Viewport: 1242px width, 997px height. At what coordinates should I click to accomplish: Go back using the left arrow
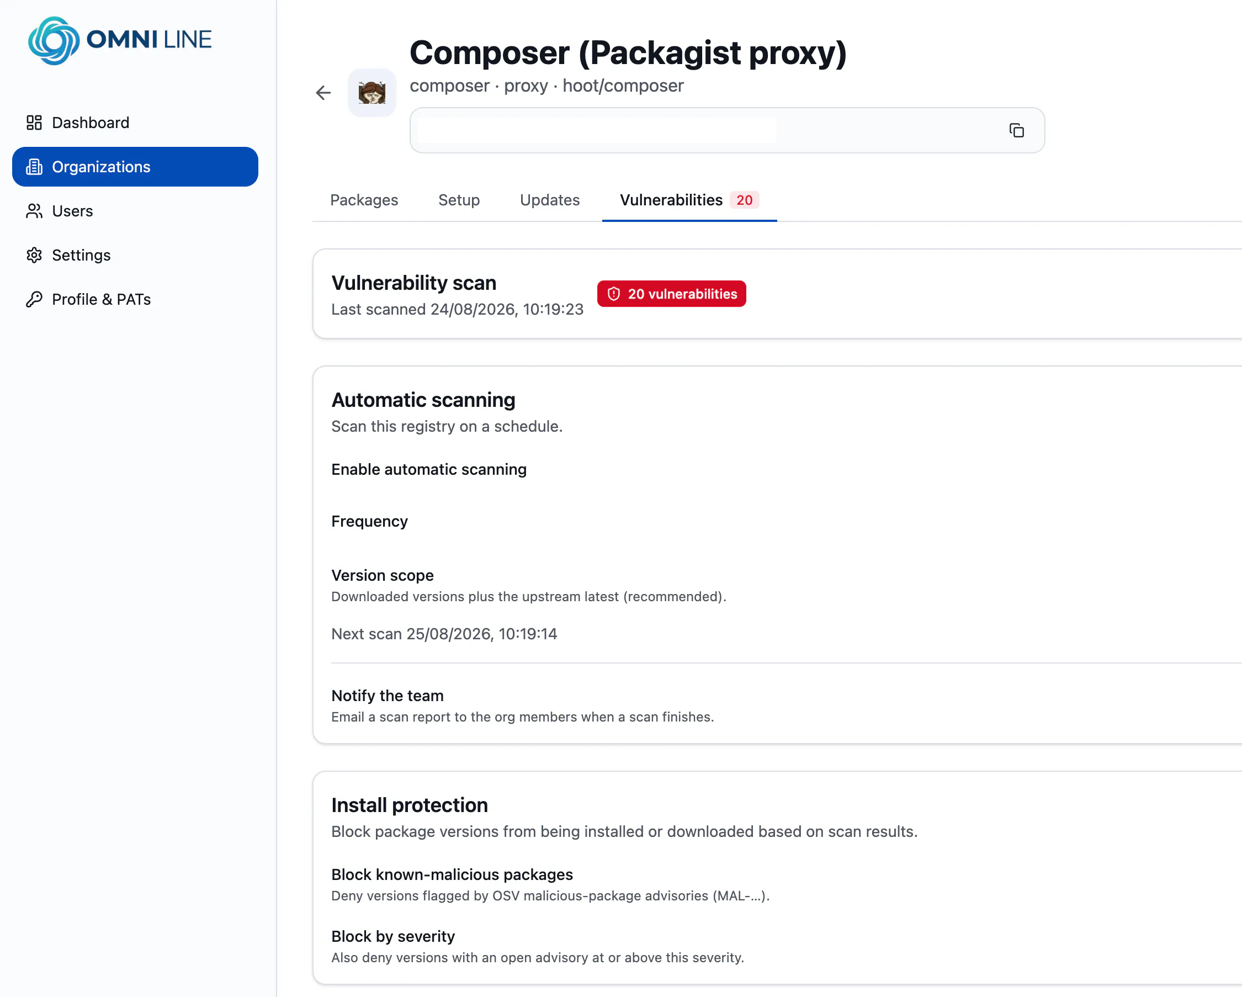(x=323, y=93)
